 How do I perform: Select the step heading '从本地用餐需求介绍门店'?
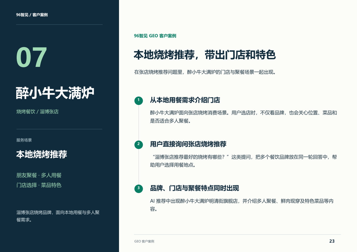click(185, 100)
